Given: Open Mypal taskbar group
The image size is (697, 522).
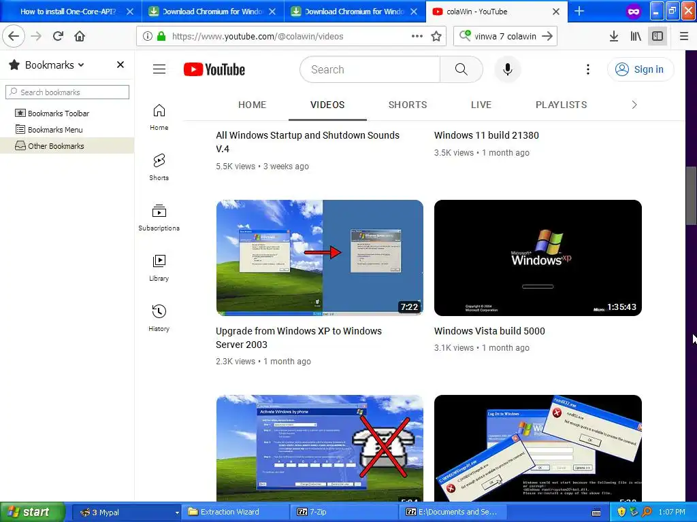Looking at the screenshot, I should click(127, 512).
